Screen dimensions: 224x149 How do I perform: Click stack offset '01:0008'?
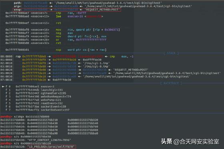point(6,60)
